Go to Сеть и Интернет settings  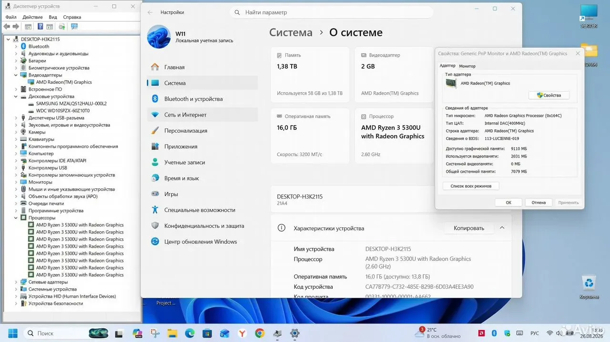[203, 115]
